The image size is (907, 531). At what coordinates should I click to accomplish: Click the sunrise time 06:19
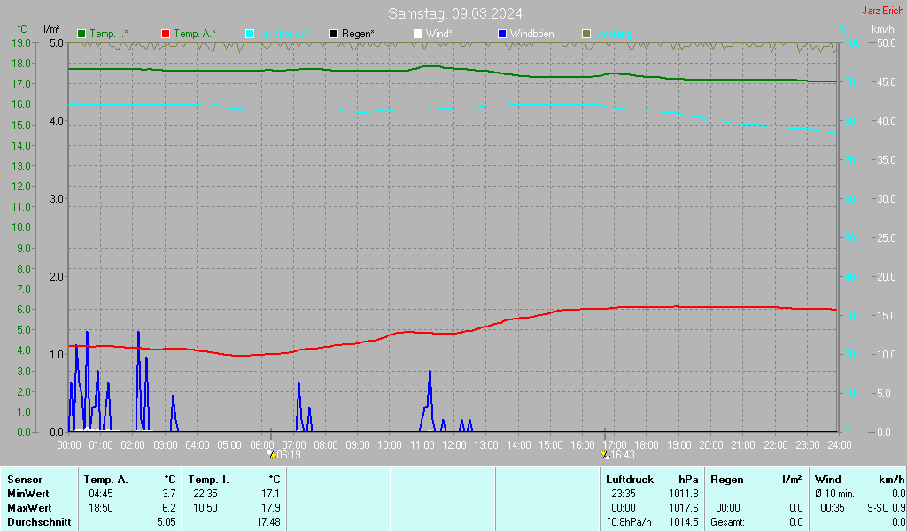tap(289, 455)
